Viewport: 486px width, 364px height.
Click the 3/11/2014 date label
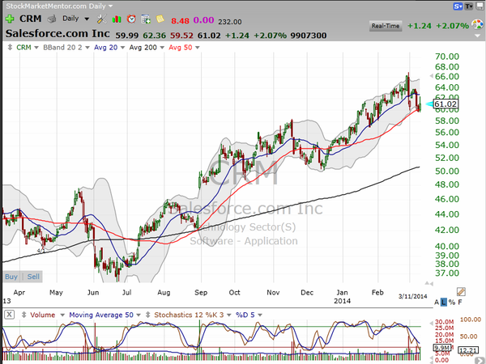click(412, 296)
